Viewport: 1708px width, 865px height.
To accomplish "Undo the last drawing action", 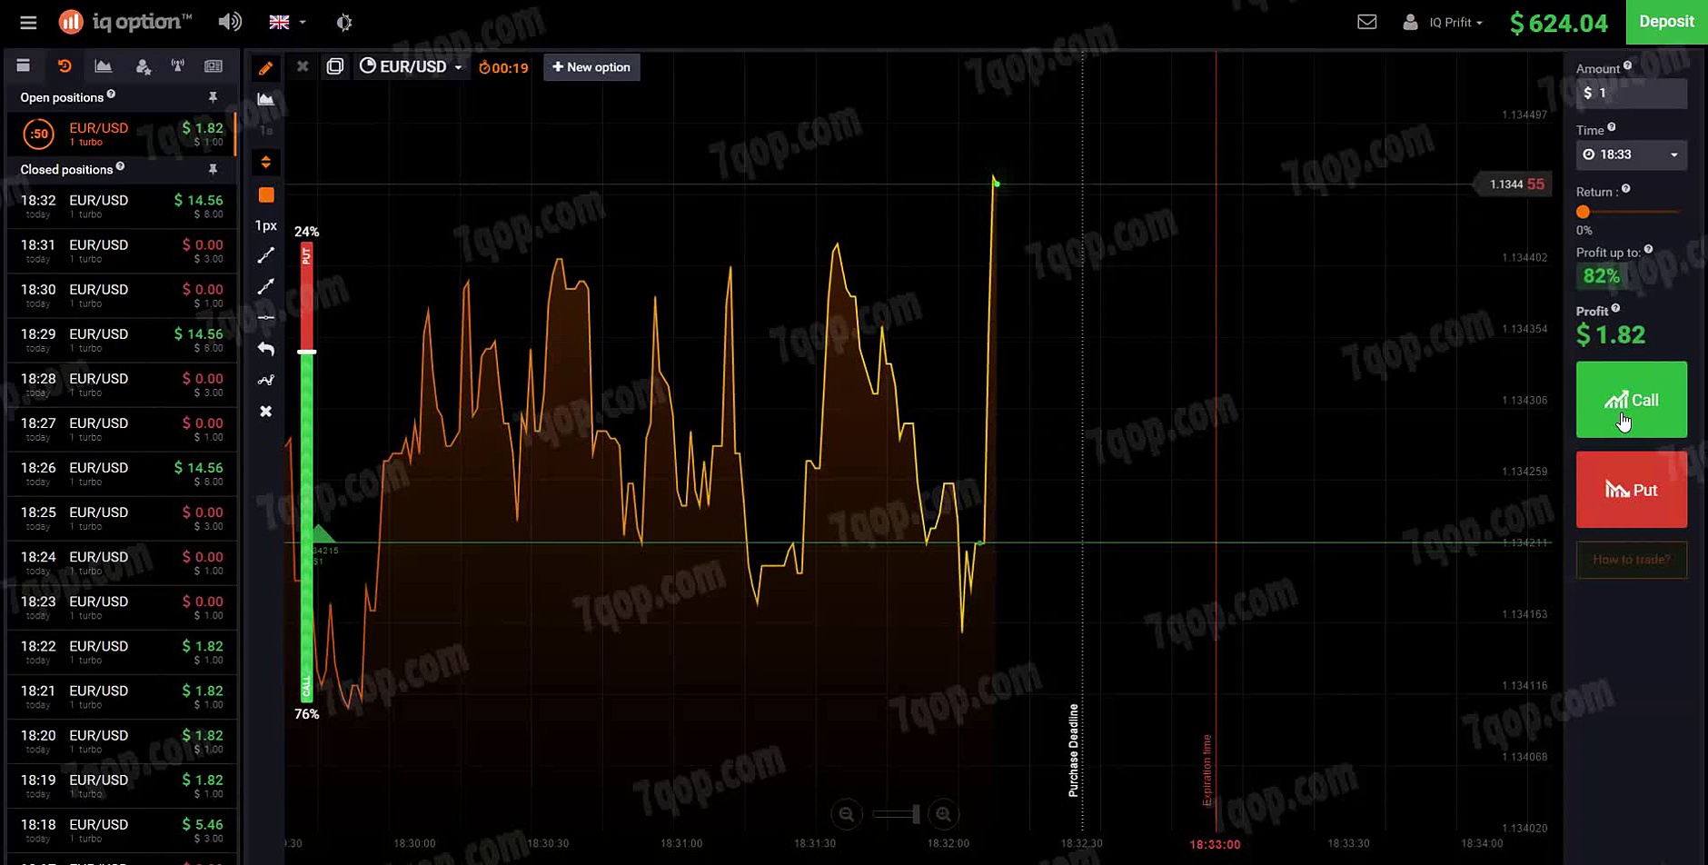I will 265,349.
